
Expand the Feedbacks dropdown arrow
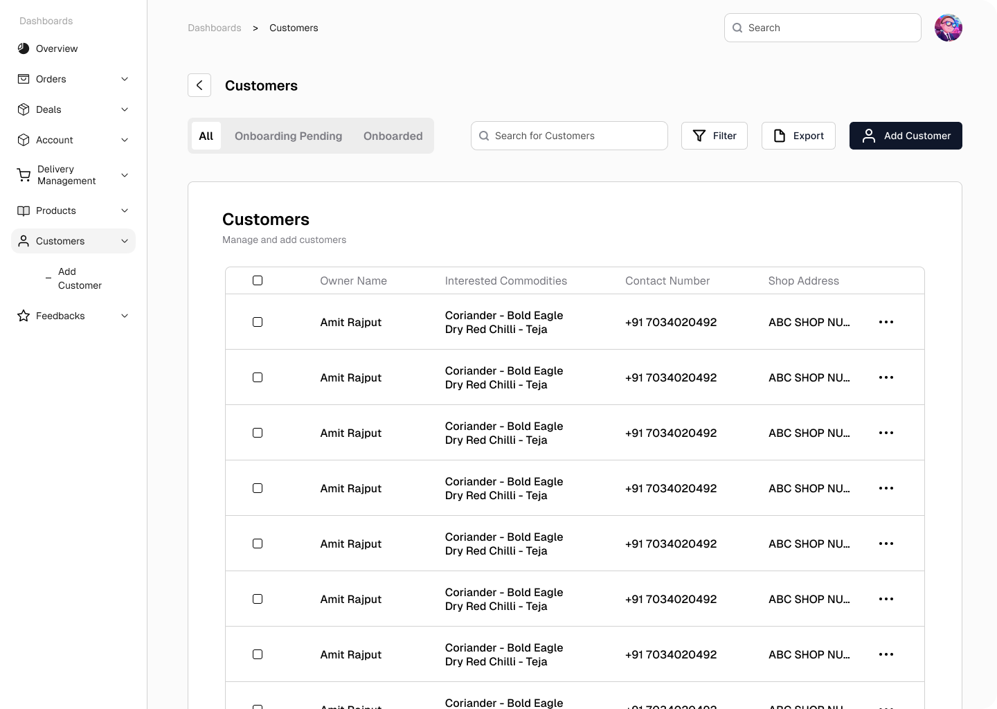pos(125,316)
